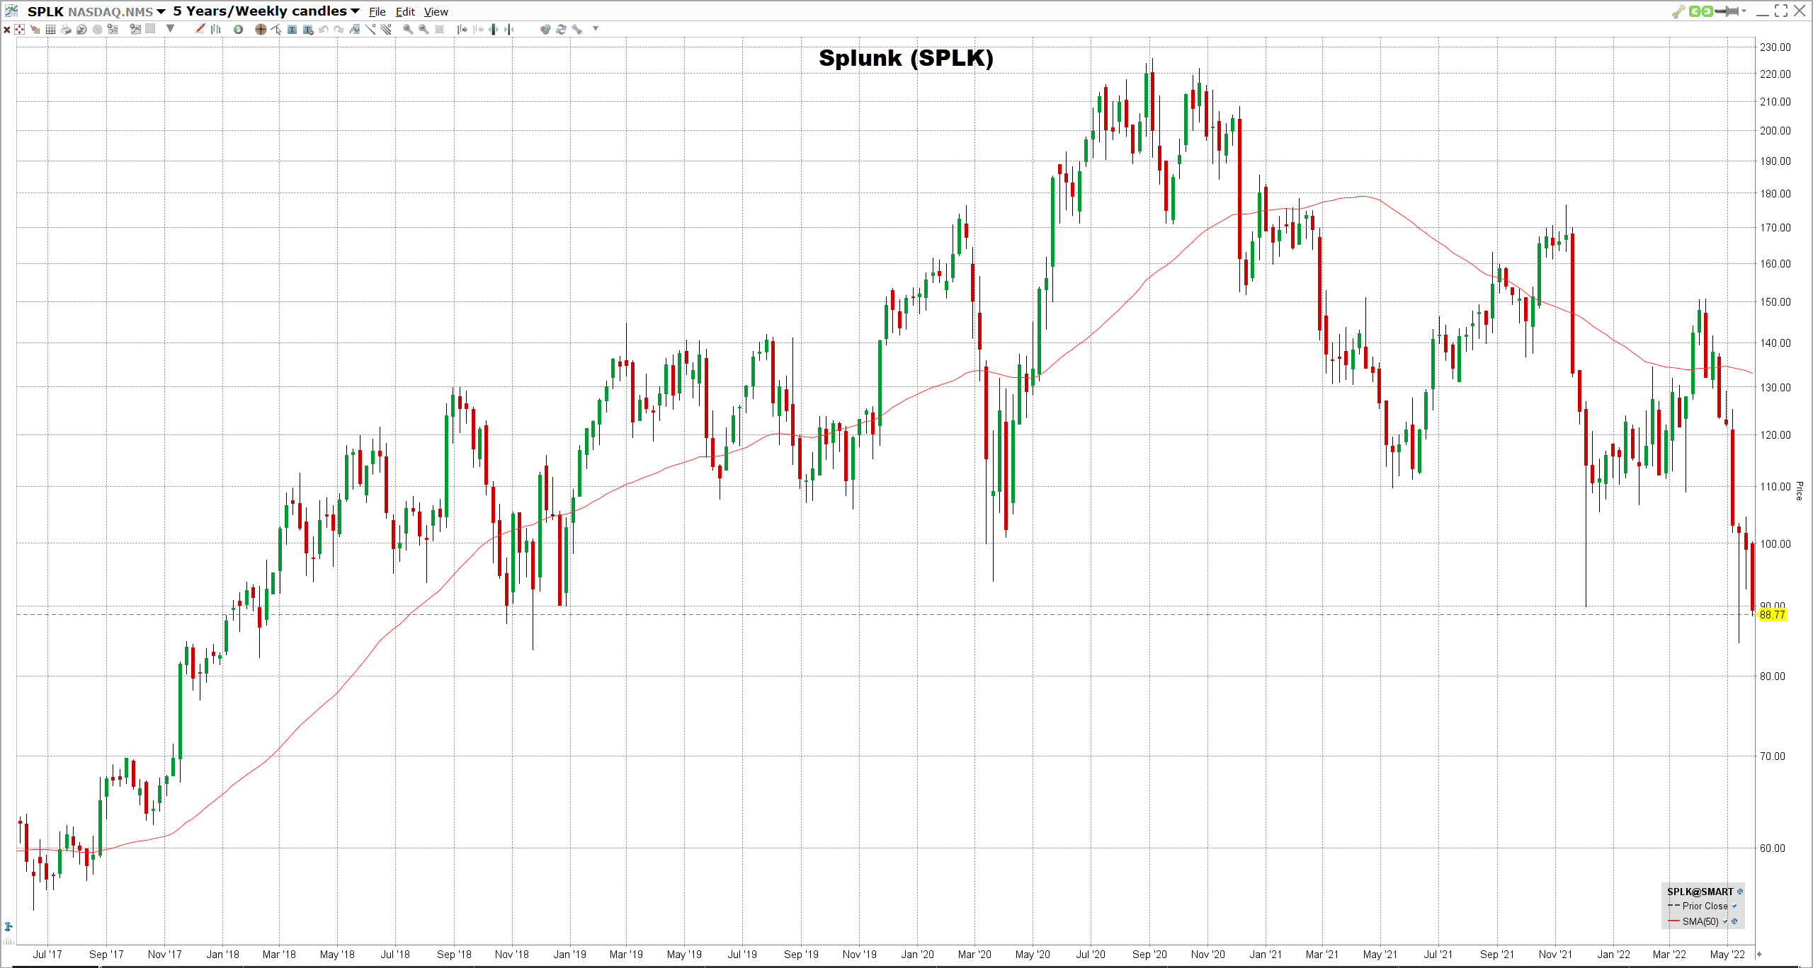
Task: Select the add text annotation tool
Action: pos(292,29)
